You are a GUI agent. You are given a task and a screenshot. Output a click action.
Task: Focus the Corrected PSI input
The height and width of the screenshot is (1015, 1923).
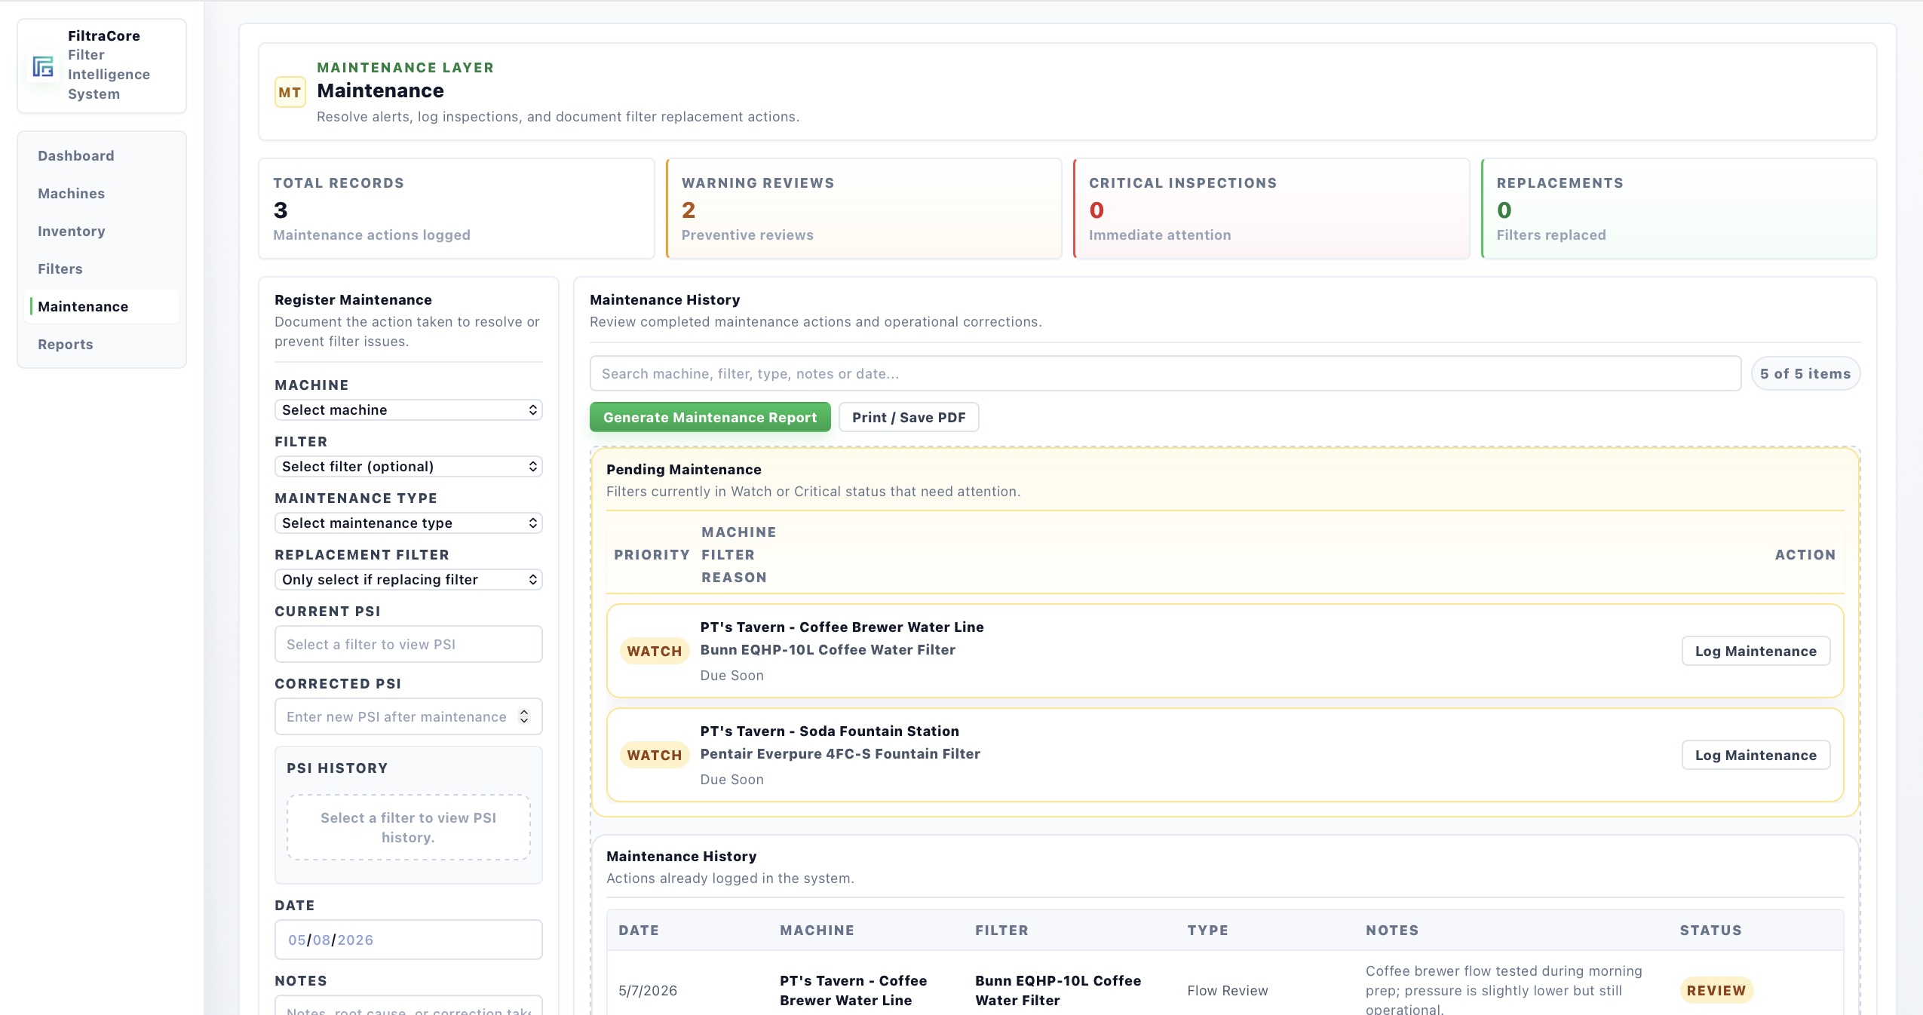[409, 717]
